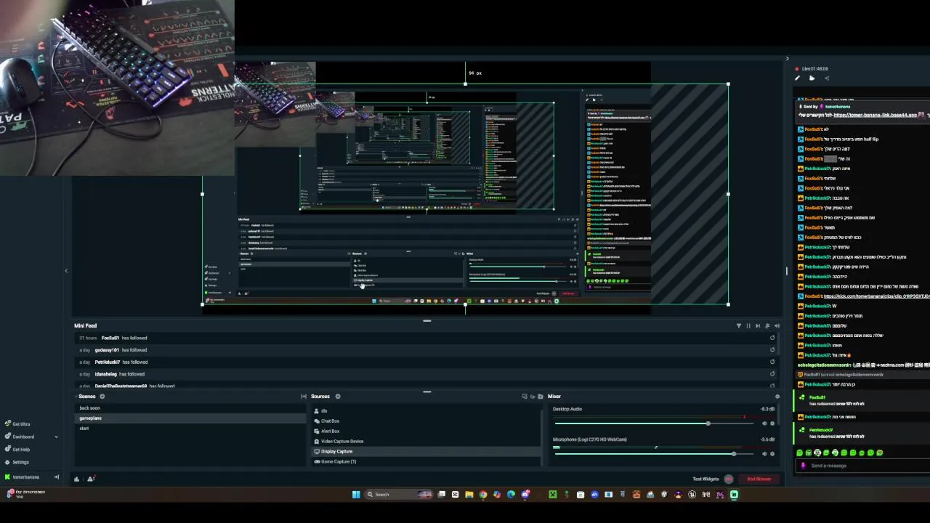930x523 pixels.
Task: Replay the idanshaleg follow alert
Action: 772,374
